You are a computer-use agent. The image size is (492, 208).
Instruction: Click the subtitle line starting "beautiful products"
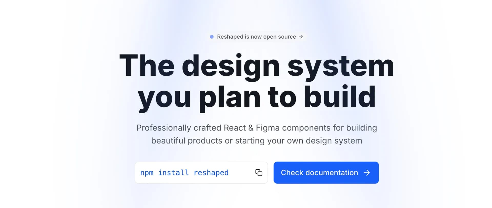pyautogui.click(x=257, y=140)
